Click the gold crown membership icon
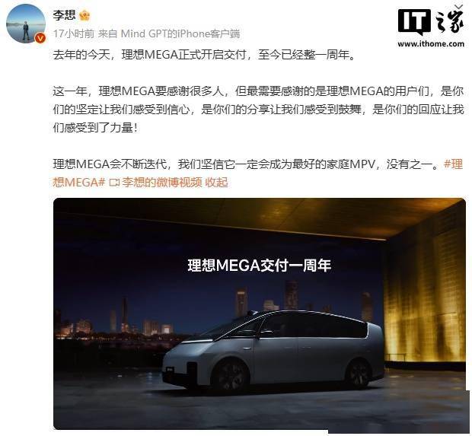 (85, 14)
